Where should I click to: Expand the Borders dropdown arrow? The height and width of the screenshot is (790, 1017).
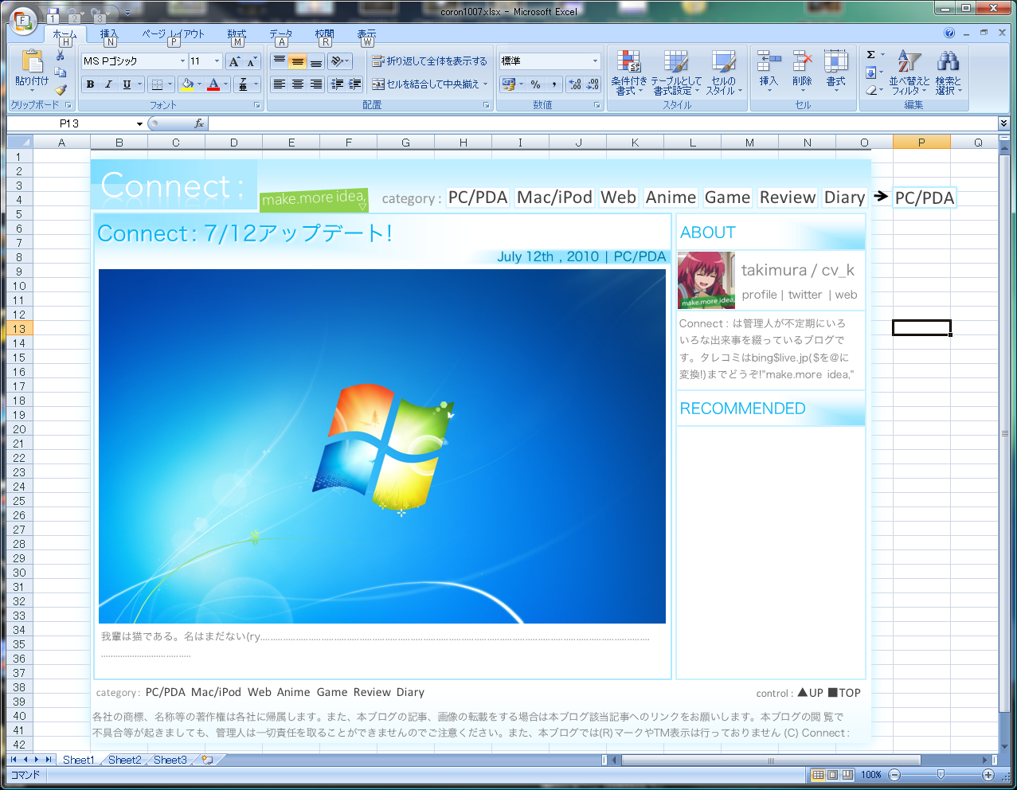(170, 84)
